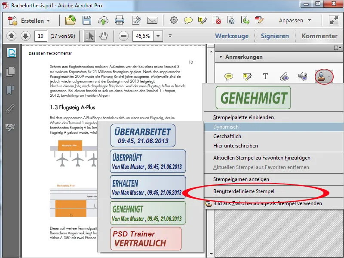This screenshot has width=344, height=258.
Task: Collapse the Anmerkungen section
Action: (x=221, y=57)
